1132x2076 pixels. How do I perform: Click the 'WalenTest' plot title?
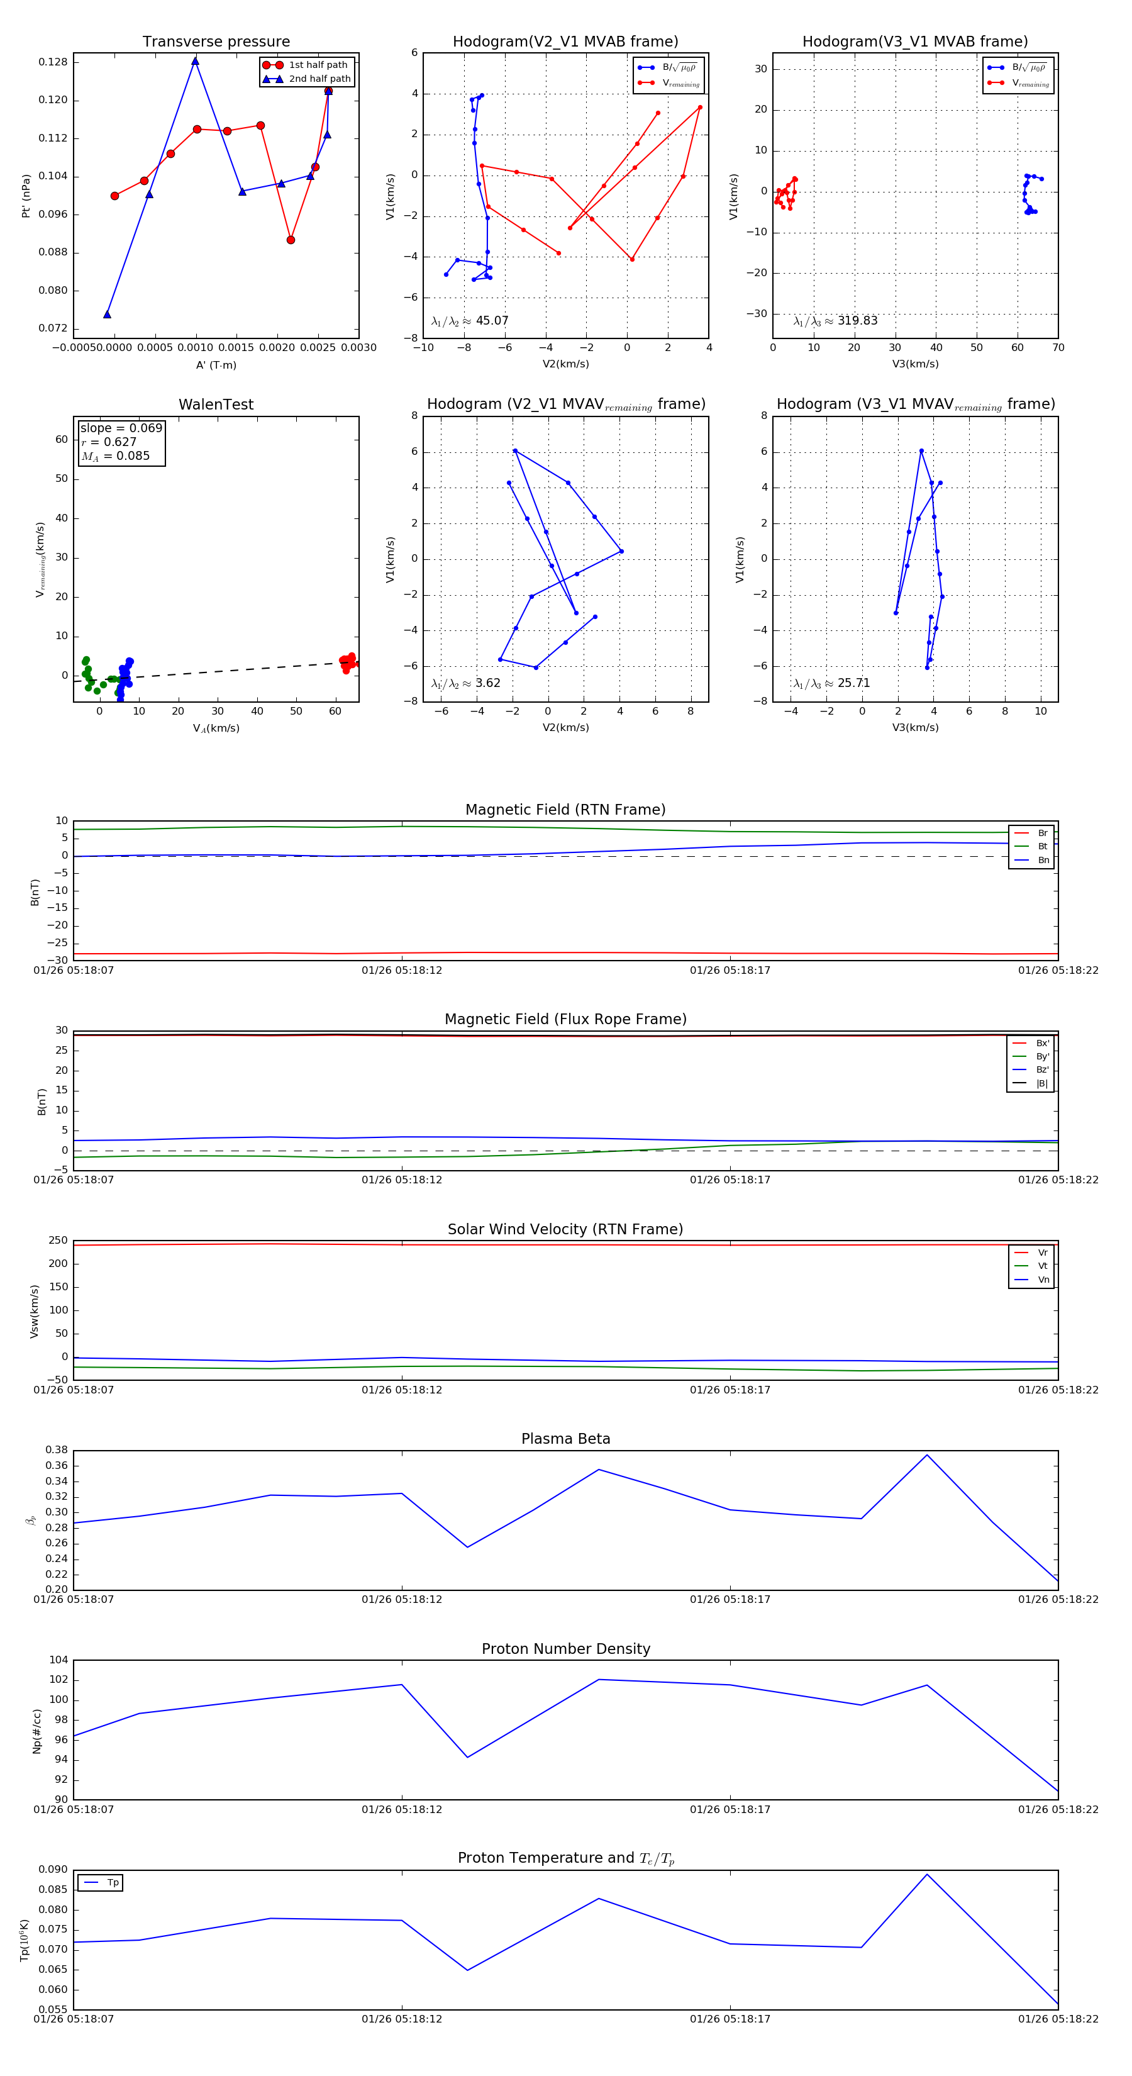[x=216, y=405]
